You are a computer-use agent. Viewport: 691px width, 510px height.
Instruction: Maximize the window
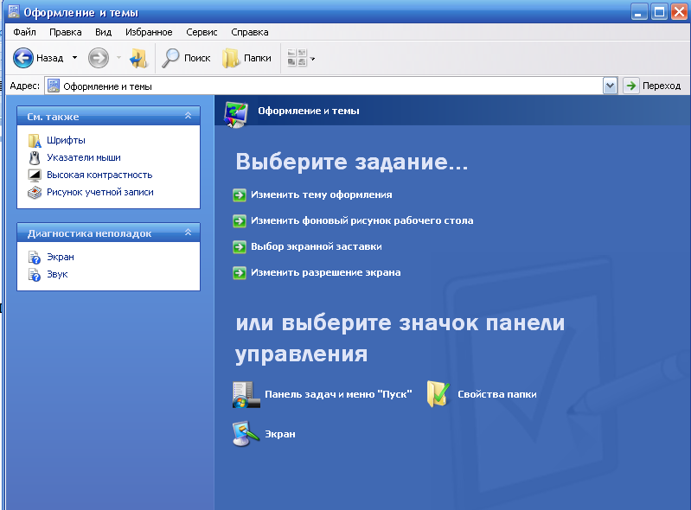(659, 11)
